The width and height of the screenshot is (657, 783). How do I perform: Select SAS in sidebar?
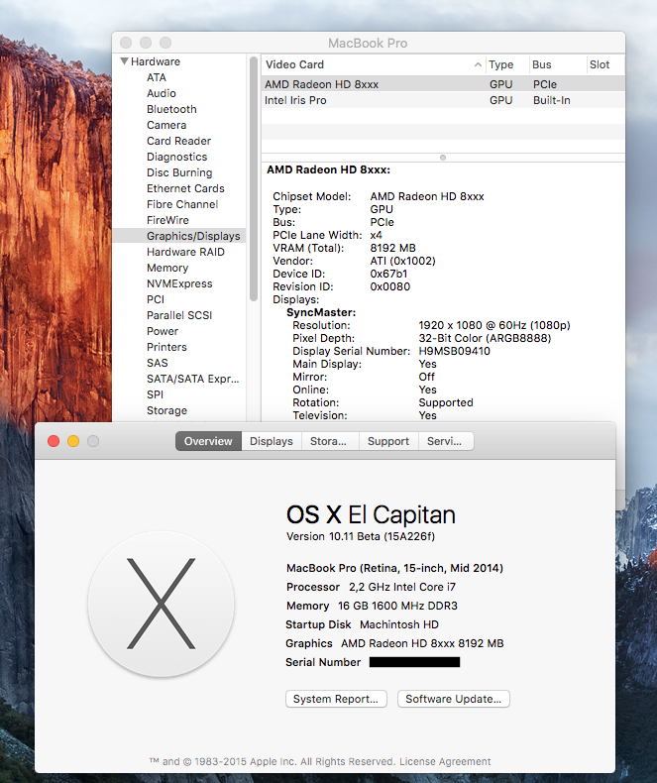pyautogui.click(x=158, y=363)
